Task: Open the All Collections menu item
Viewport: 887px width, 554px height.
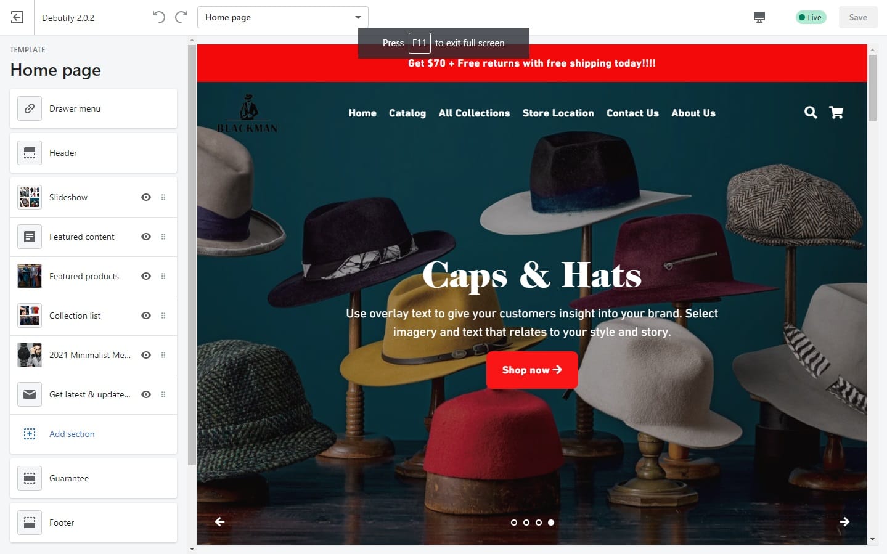Action: [x=475, y=113]
